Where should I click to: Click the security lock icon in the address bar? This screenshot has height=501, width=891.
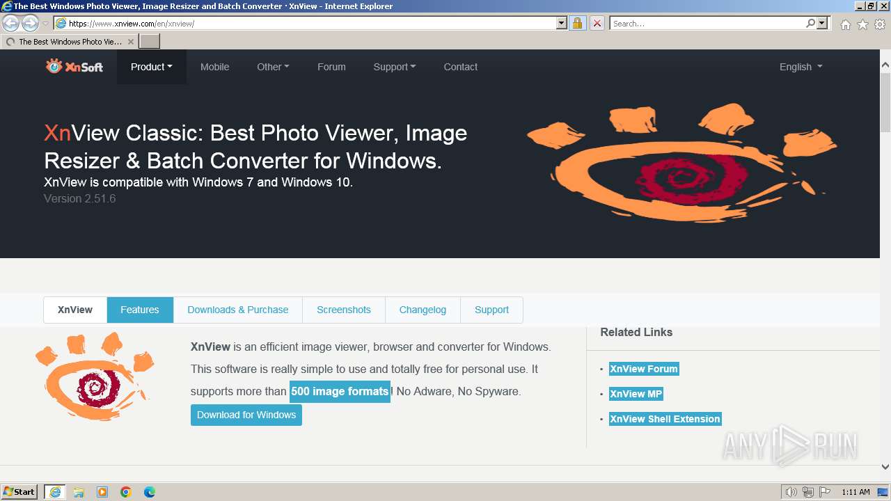coord(577,23)
